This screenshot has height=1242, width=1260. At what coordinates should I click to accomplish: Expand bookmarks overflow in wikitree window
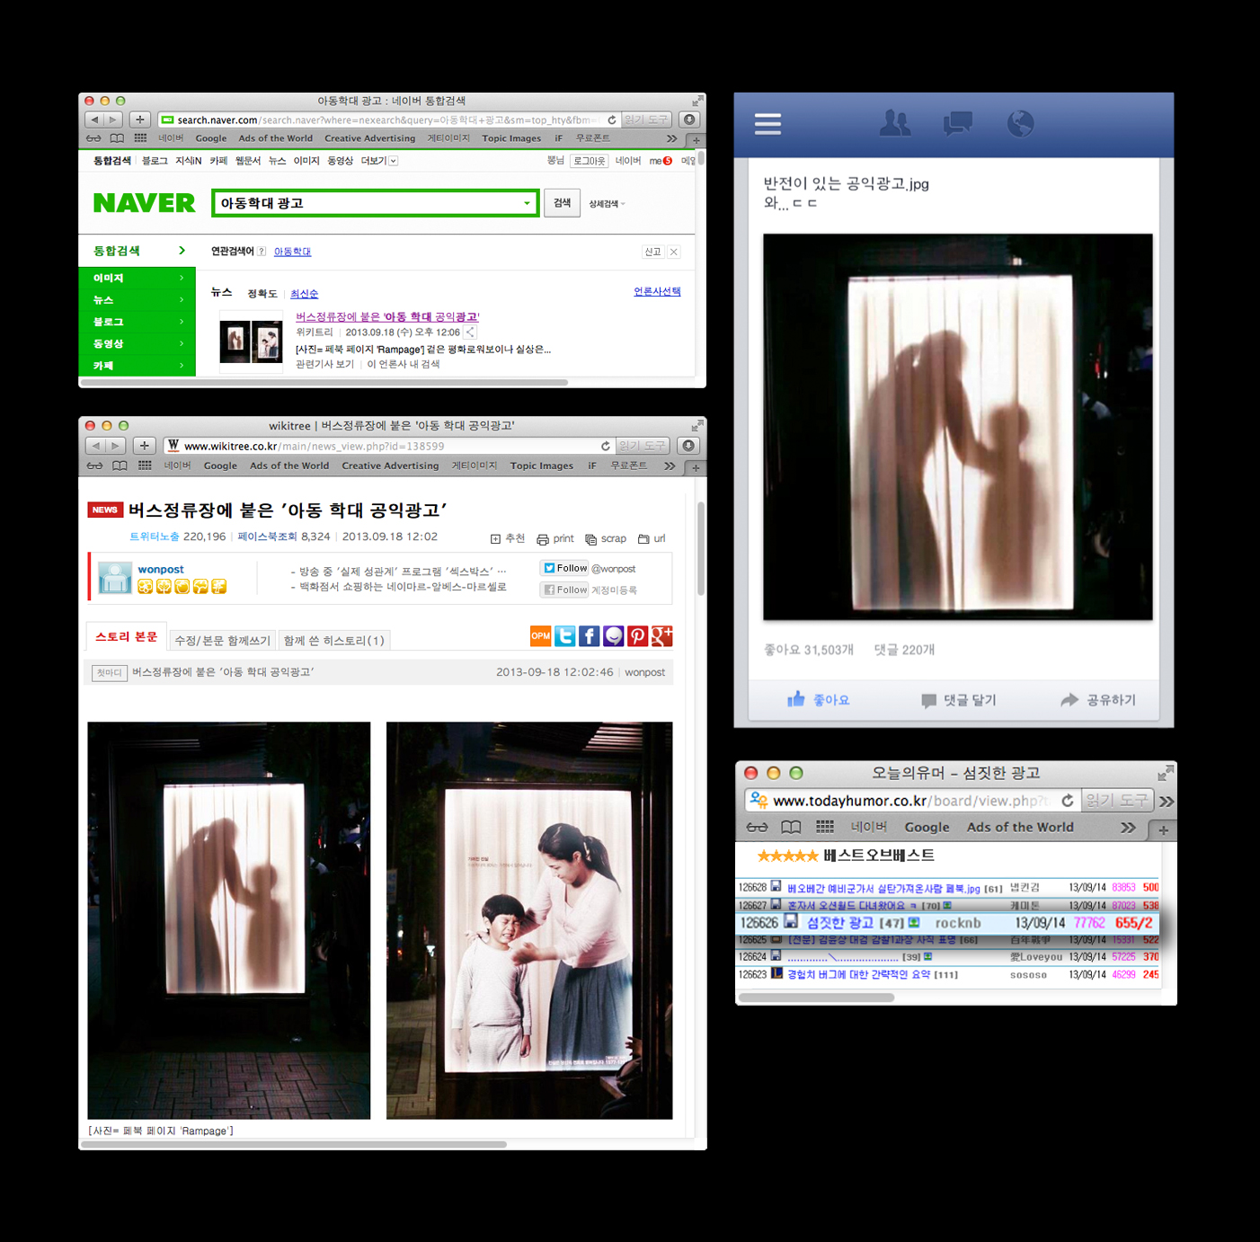point(670,466)
